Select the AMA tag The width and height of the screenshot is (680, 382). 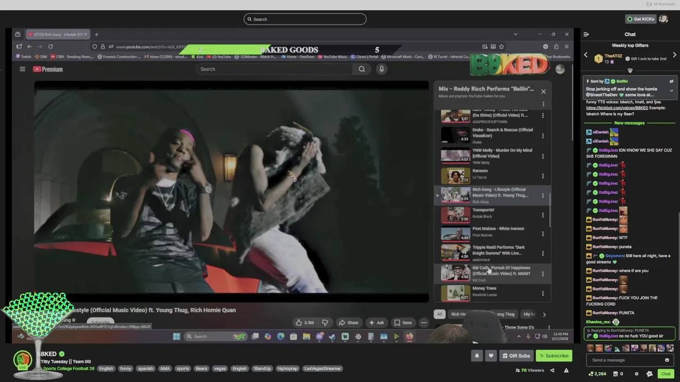tap(165, 368)
